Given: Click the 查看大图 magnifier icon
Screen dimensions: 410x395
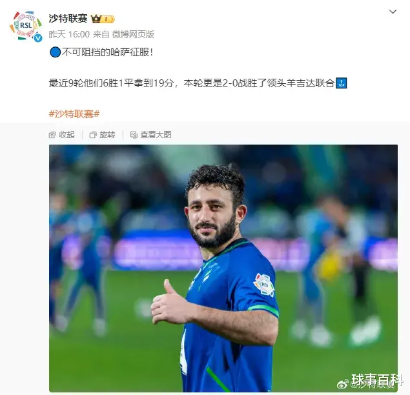Looking at the screenshot, I should point(134,135).
